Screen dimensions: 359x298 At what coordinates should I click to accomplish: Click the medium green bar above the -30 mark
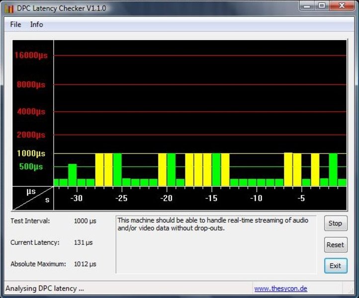tap(73, 174)
